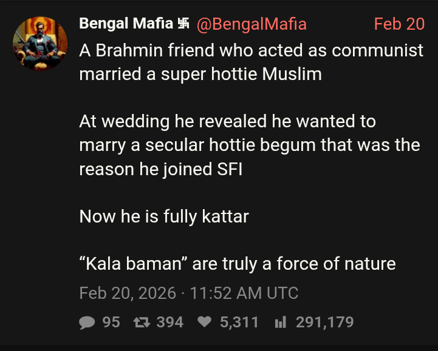This screenshot has height=351, width=438.
Task: Click the 95 replies count
Action: point(111,322)
